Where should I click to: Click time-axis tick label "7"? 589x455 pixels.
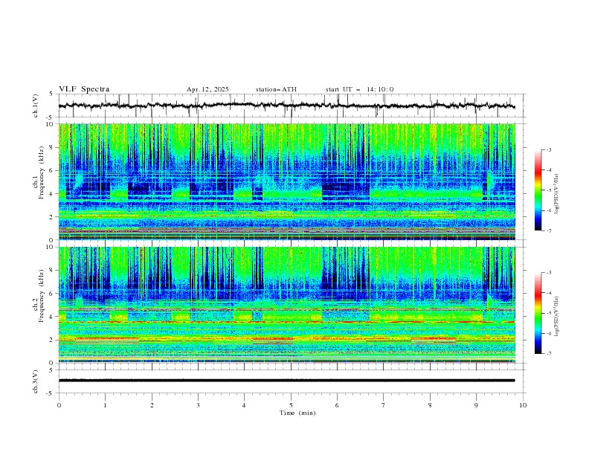(384, 405)
